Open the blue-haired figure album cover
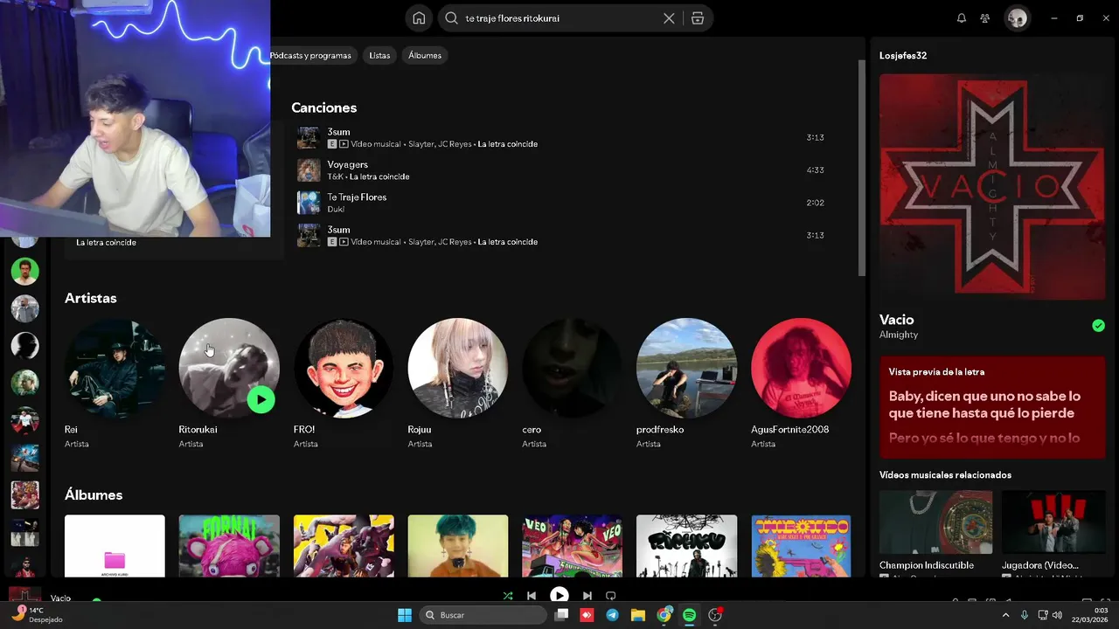 click(458, 546)
